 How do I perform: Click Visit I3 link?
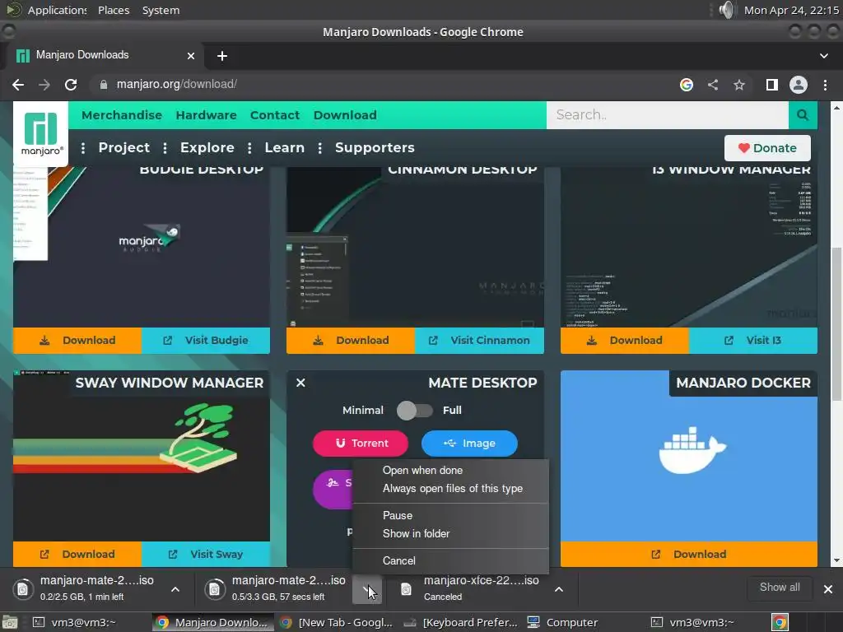pos(753,341)
